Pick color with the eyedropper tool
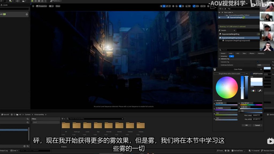This screenshot has width=274, height=154. click(259, 90)
